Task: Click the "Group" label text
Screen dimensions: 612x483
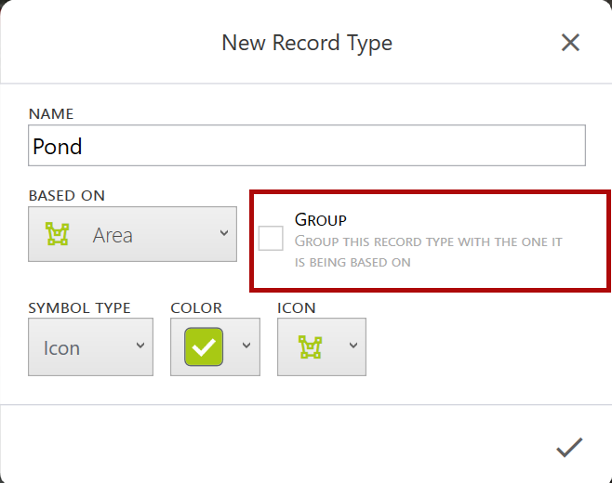Action: (320, 220)
